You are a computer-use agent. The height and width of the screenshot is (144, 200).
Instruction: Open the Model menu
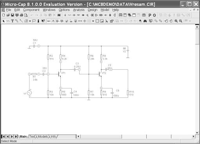(105, 10)
